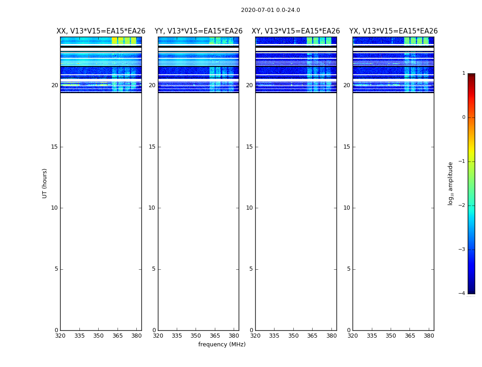
Task: Click the XY polarization panel title
Action: coord(296,31)
